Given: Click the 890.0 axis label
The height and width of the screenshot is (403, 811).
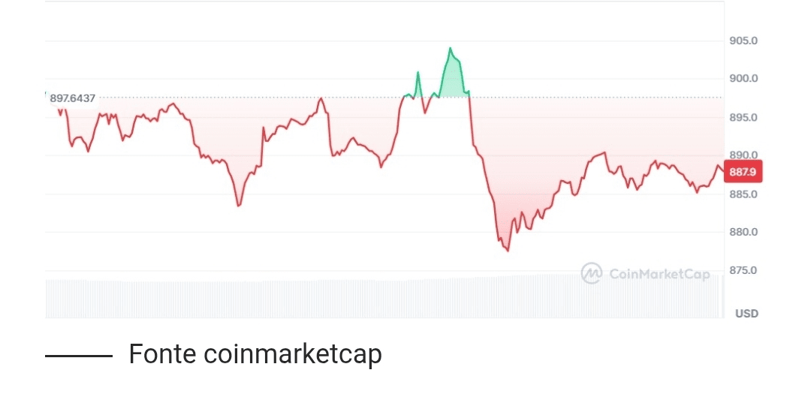Looking at the screenshot, I should [x=743, y=155].
